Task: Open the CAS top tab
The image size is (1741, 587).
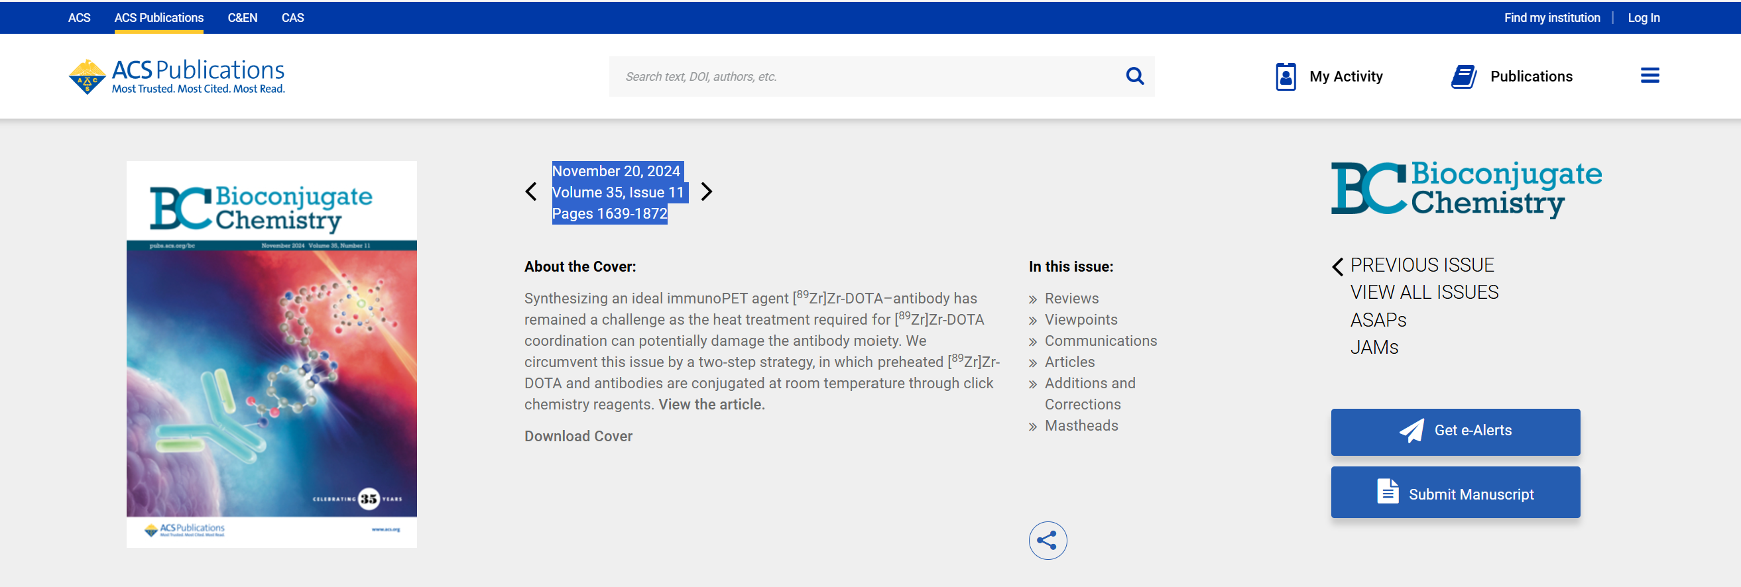Action: pyautogui.click(x=292, y=18)
